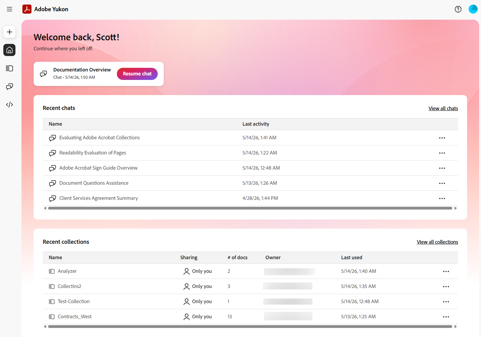Click the chat icon beside Documentation Overview
481x337 pixels.
(44, 74)
